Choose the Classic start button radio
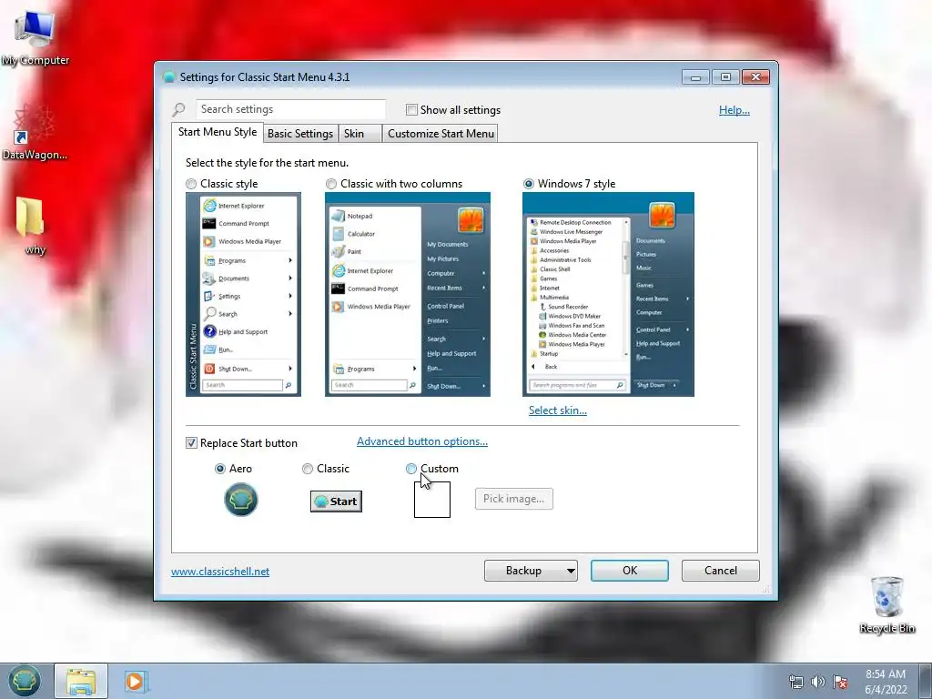Screen dimensions: 932x699 pos(308,469)
